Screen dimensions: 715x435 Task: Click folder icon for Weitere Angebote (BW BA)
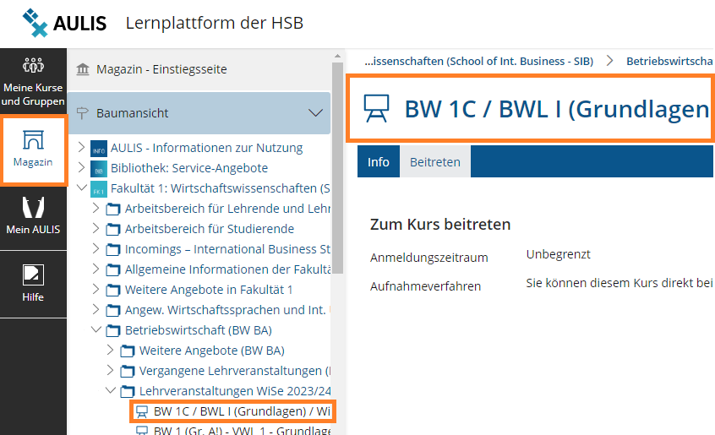128,351
